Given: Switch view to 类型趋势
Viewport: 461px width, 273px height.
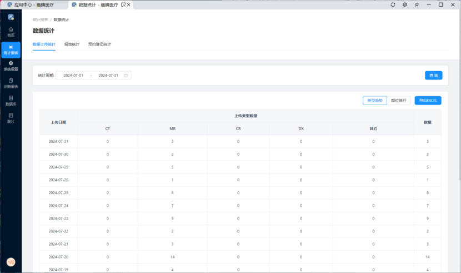Looking at the screenshot, I should (x=374, y=101).
